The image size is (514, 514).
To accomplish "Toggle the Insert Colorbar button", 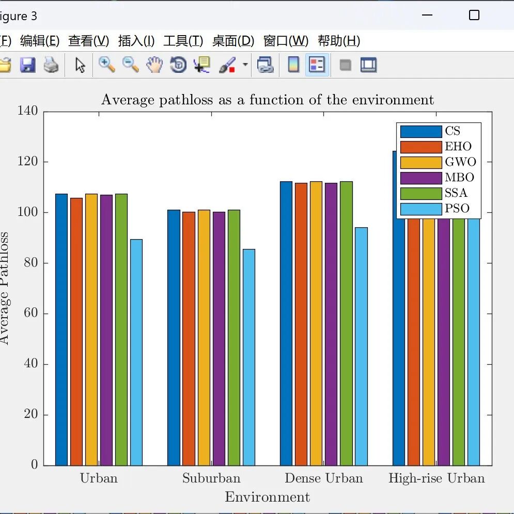I will coord(293,65).
